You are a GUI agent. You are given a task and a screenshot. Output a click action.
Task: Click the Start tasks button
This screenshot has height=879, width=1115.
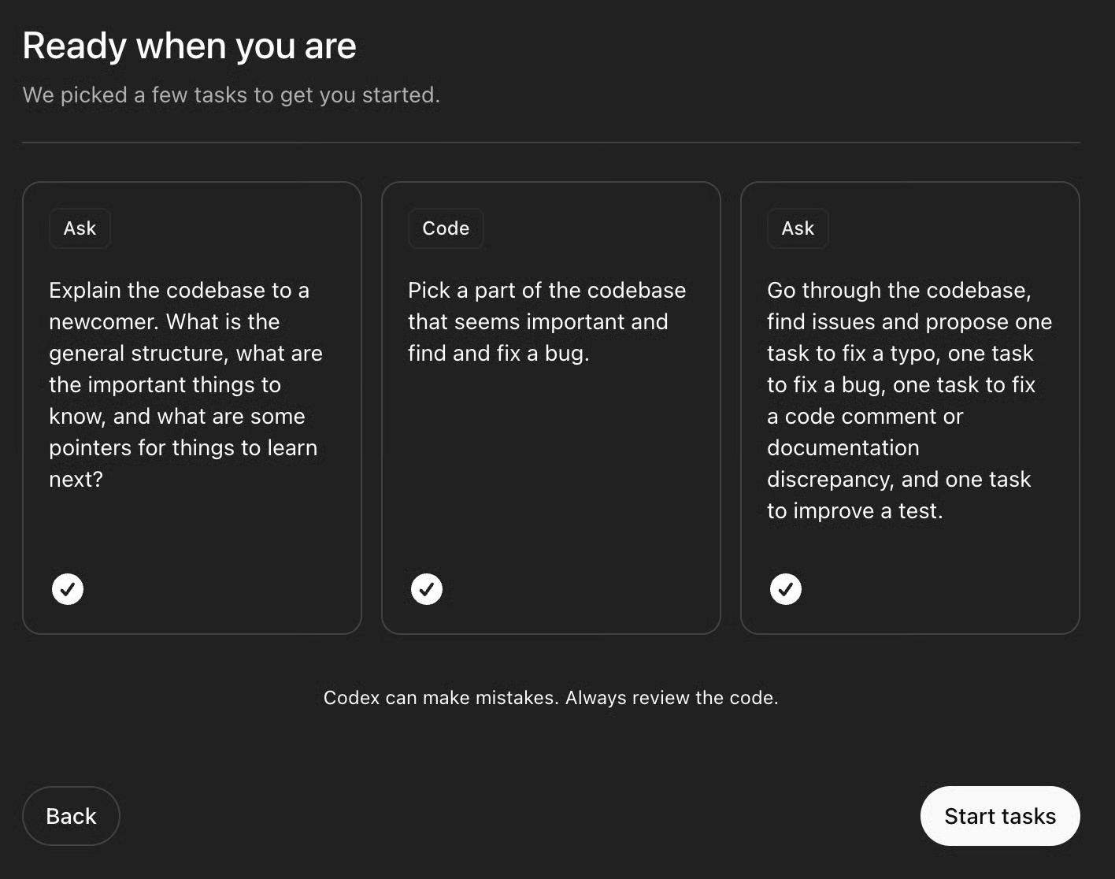coord(999,816)
